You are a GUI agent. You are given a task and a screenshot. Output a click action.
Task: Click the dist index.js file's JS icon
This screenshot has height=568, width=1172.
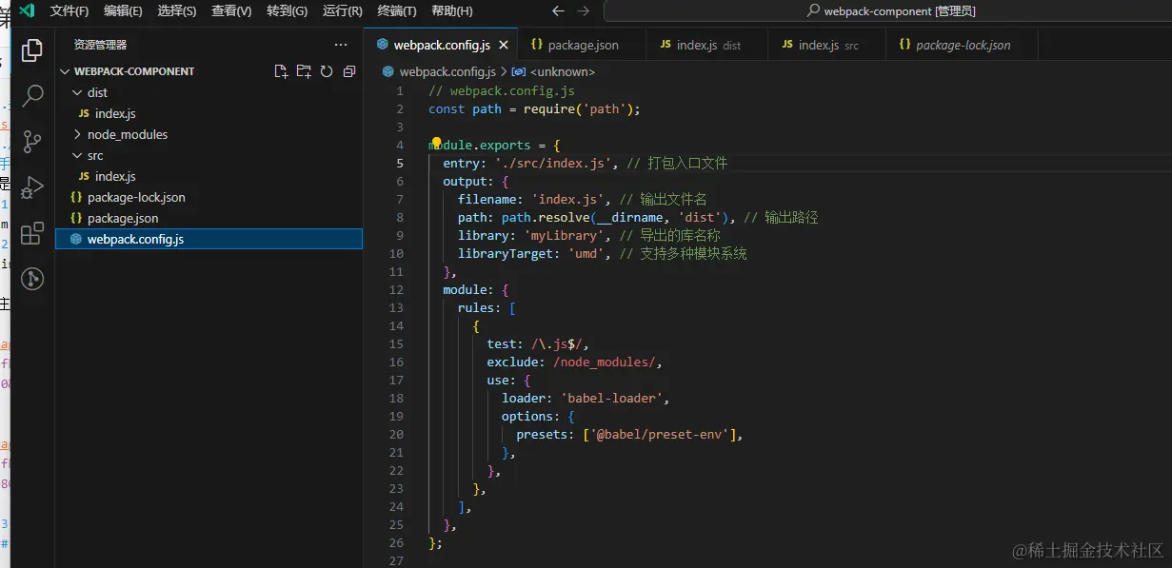tap(85, 113)
